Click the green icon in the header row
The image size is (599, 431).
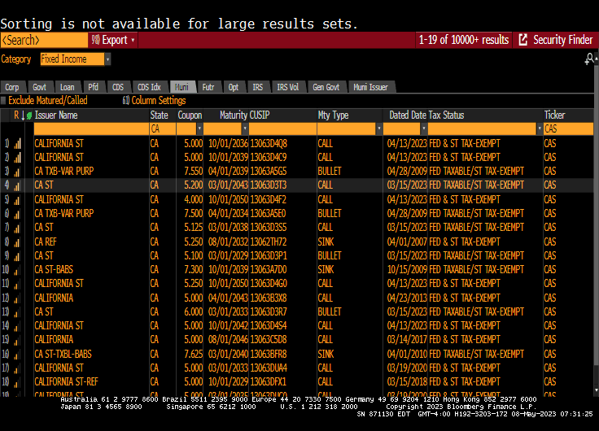(29, 115)
